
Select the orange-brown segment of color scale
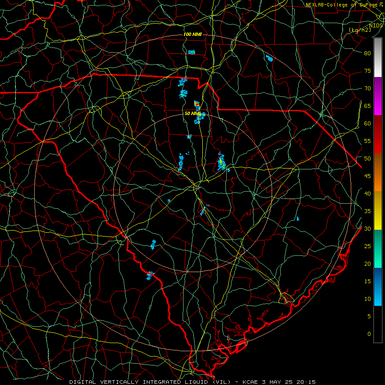pos(378,172)
